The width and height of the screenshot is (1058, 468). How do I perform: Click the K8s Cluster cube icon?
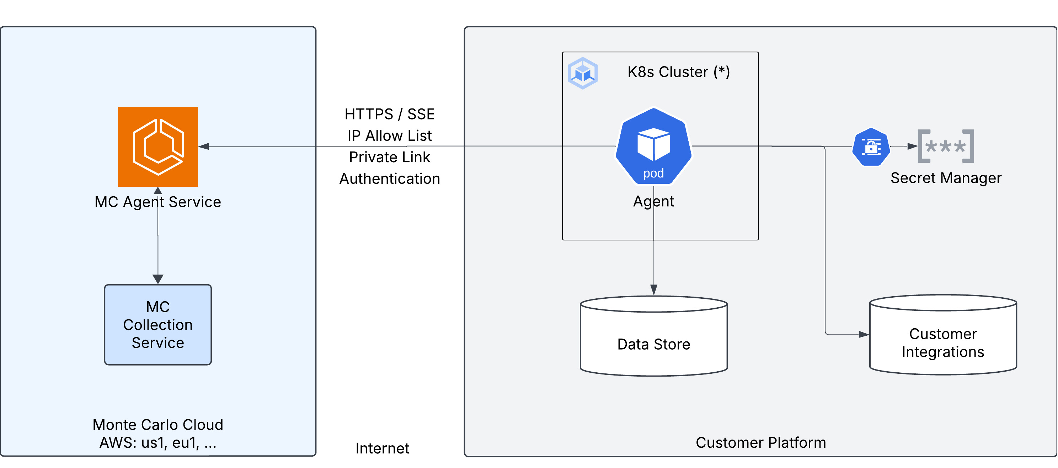pos(582,73)
